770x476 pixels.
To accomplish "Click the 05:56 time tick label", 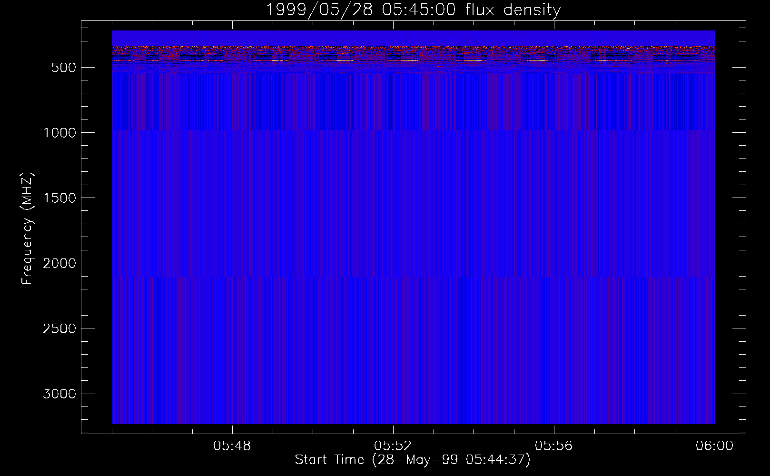I will click(553, 446).
